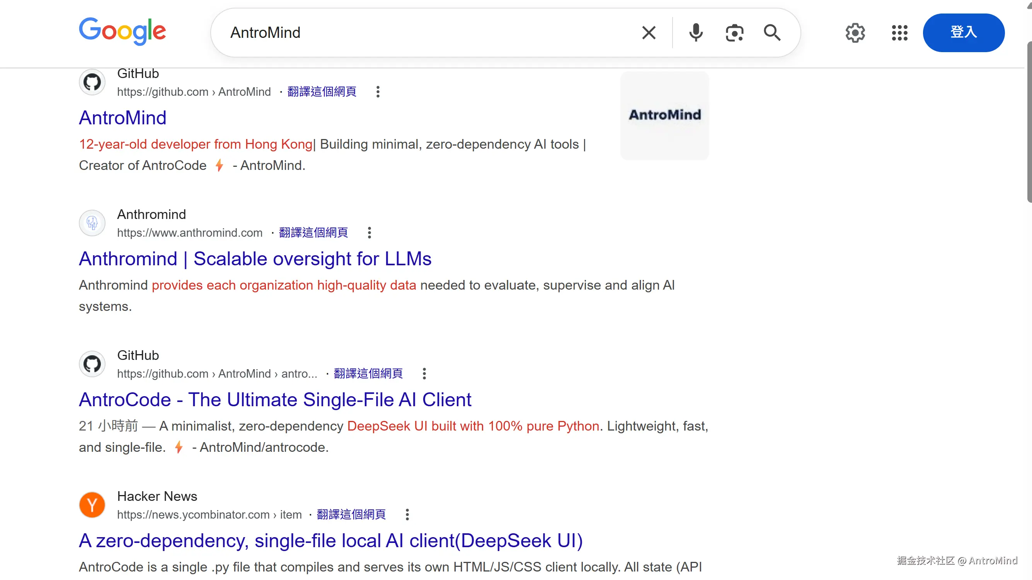Translate the Anthromind page via 翻譯這個網頁

click(313, 232)
